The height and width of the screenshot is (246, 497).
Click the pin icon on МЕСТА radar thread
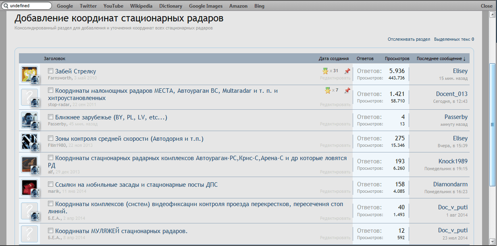[347, 90]
